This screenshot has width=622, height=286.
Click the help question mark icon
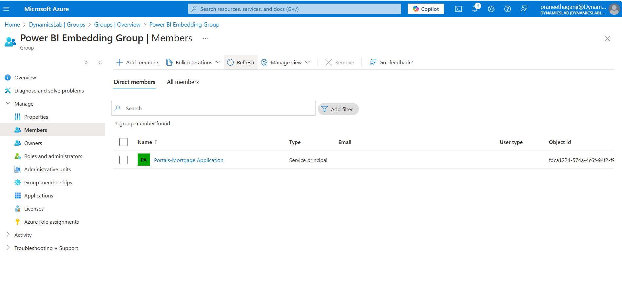tap(507, 9)
